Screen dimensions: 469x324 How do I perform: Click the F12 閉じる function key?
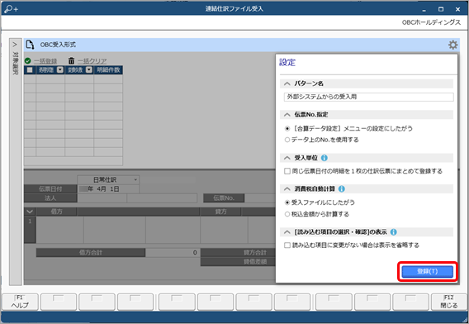(448, 302)
